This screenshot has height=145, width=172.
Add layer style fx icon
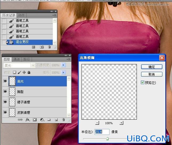pyautogui.click(x=27, y=120)
